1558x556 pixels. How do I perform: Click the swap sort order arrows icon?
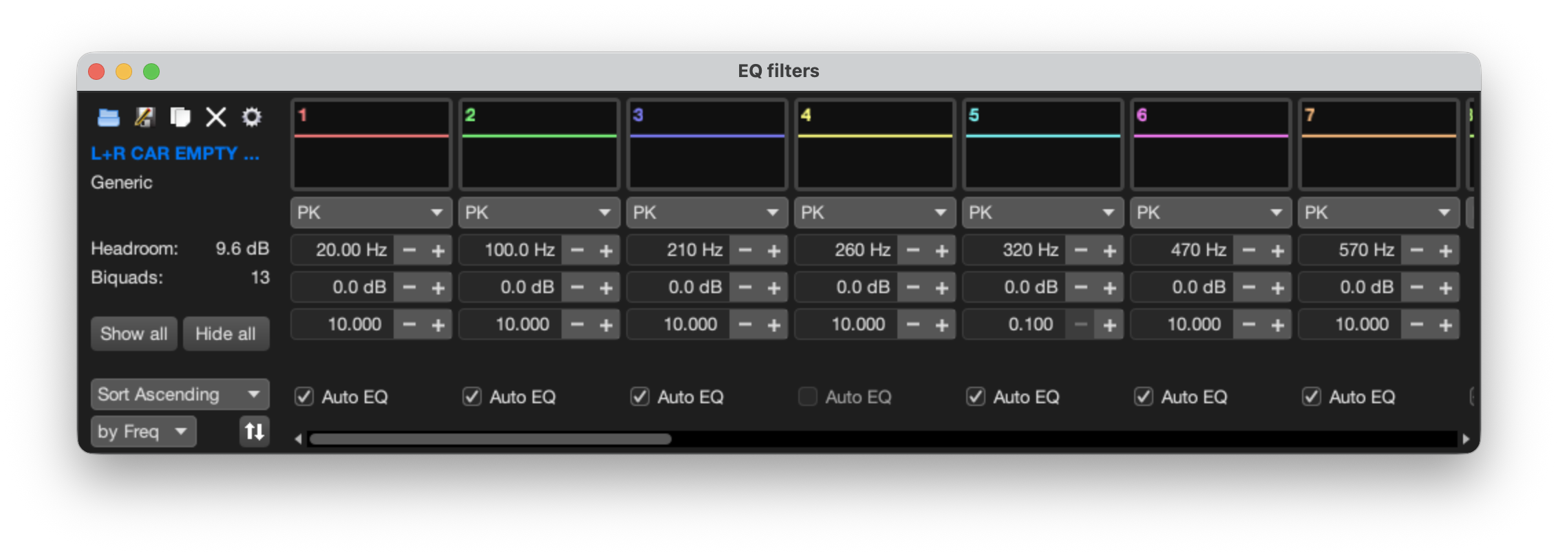tap(254, 431)
